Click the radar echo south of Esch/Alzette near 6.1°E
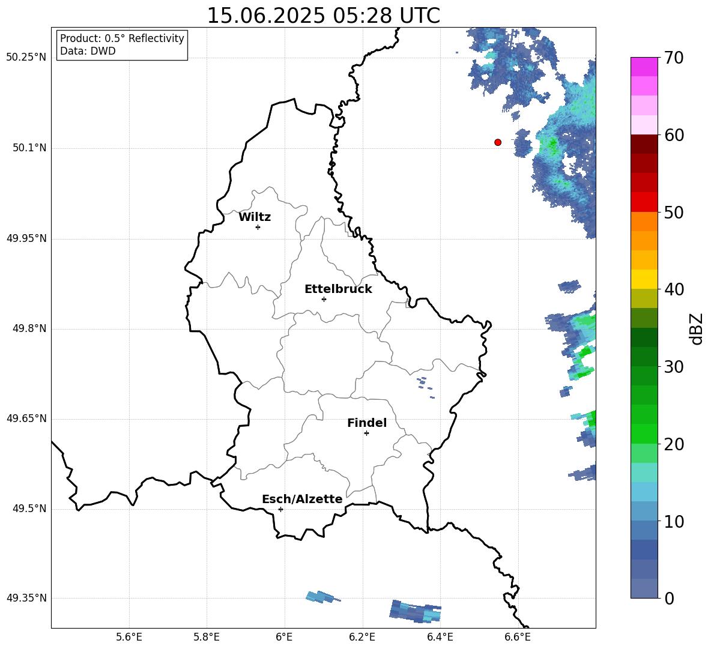This screenshot has width=711, height=649. coord(322,597)
